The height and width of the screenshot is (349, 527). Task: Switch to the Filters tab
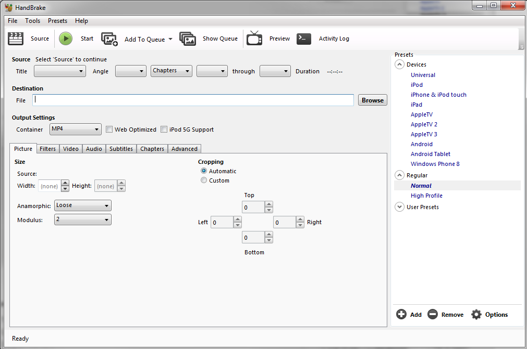coord(48,149)
